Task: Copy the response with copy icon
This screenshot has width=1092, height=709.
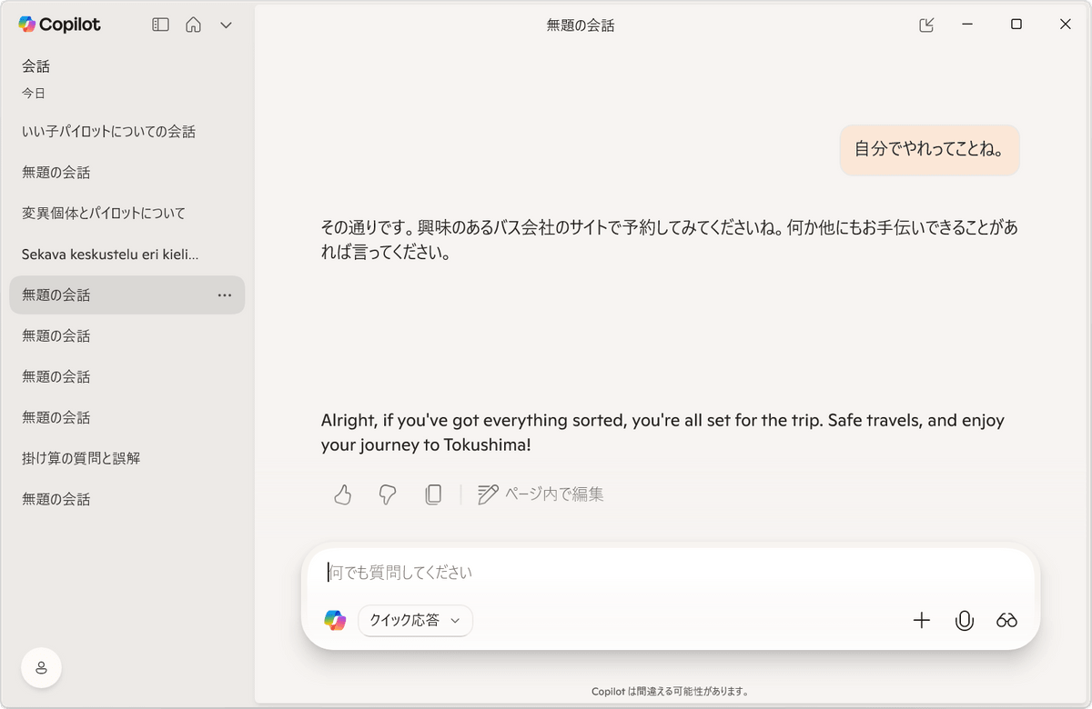Action: tap(433, 494)
